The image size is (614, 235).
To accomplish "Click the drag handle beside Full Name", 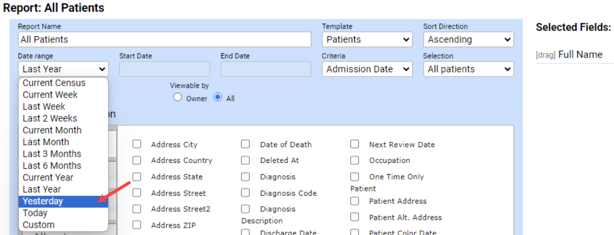I will click(546, 55).
